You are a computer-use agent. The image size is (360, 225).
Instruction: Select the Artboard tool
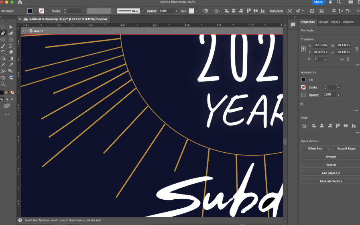3,78
